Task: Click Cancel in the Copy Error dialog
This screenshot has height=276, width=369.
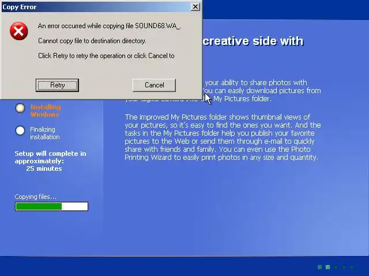Action: tap(154, 85)
